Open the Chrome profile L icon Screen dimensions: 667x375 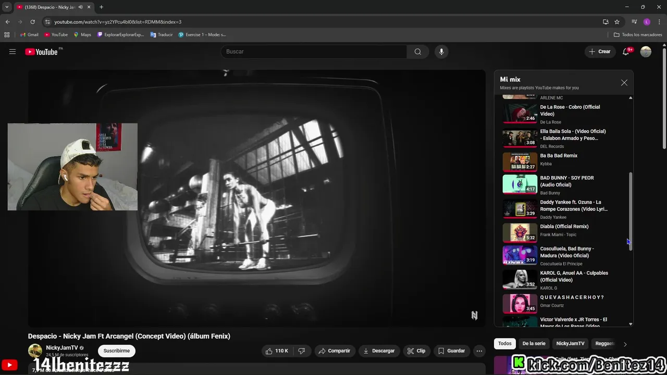[x=647, y=22]
